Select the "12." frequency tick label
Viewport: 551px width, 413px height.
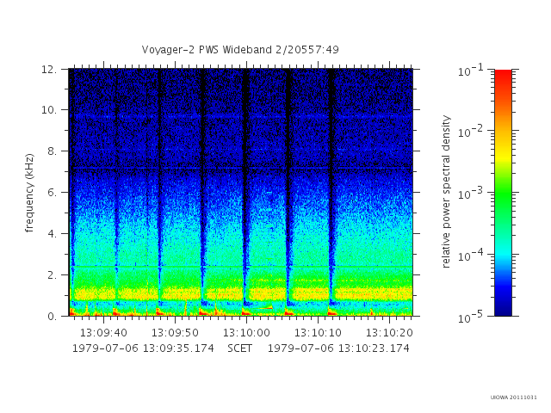coord(49,70)
